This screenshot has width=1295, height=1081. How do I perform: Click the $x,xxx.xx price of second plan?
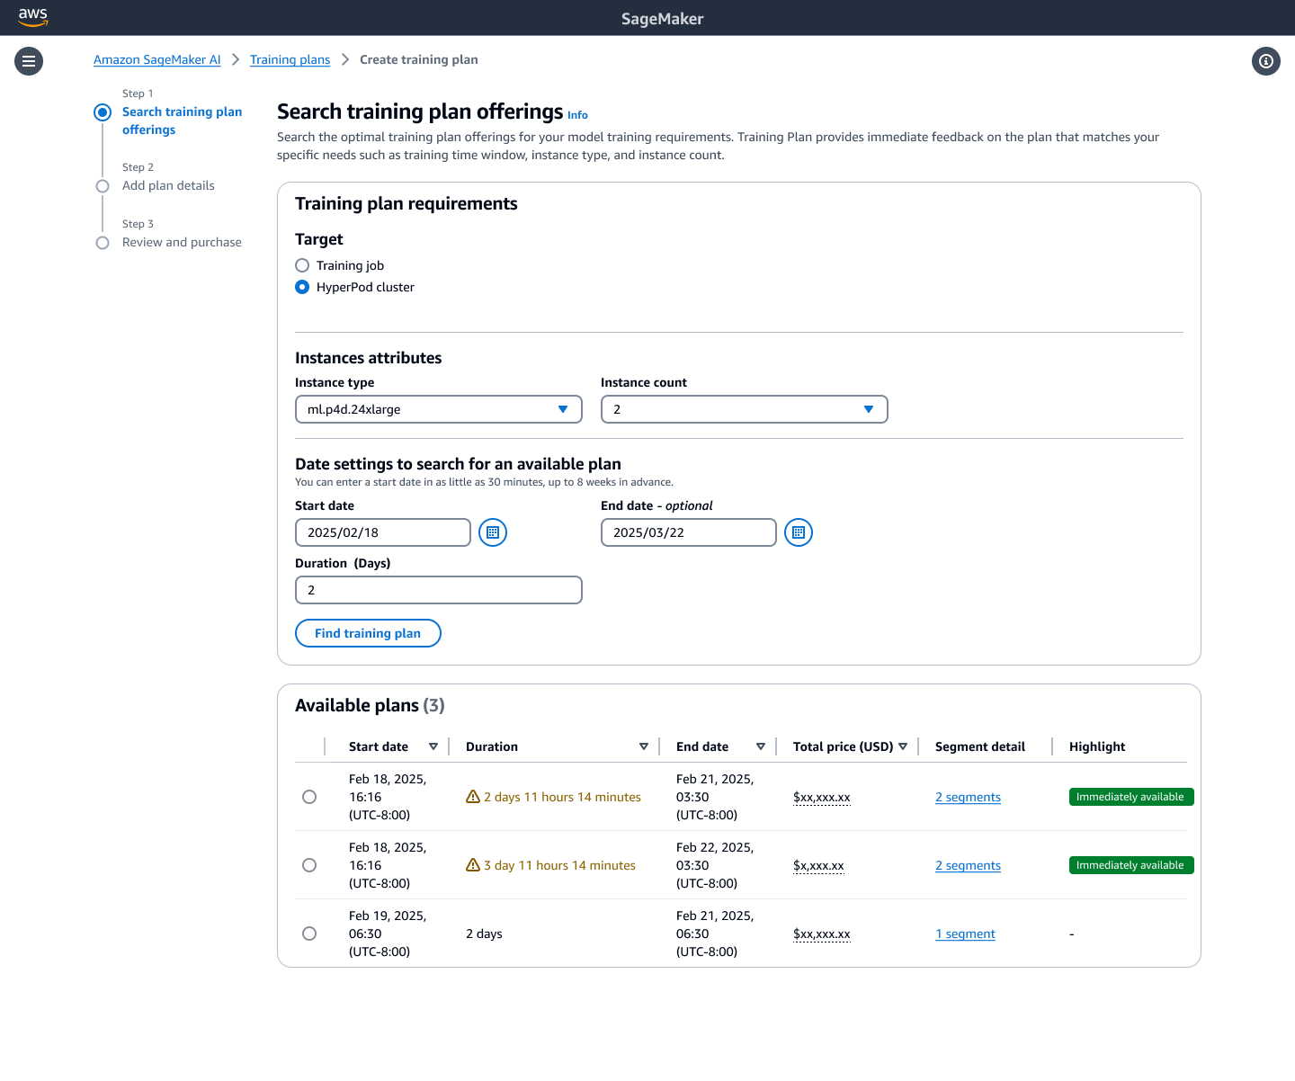[x=818, y=865]
